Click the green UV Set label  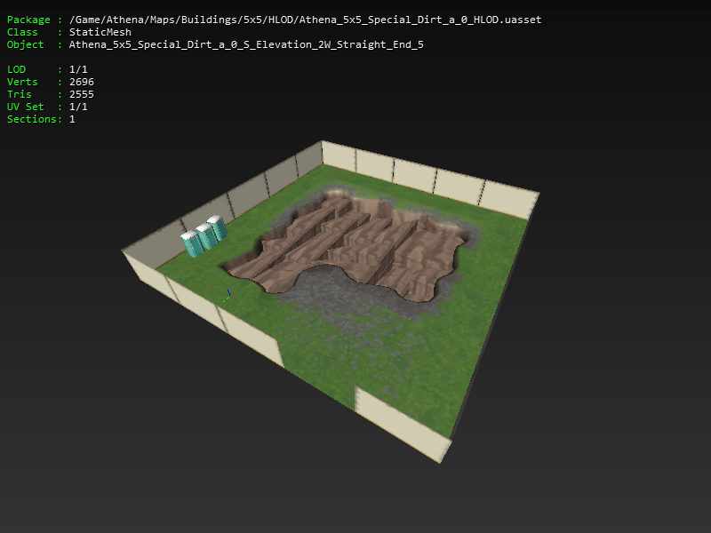(x=26, y=107)
